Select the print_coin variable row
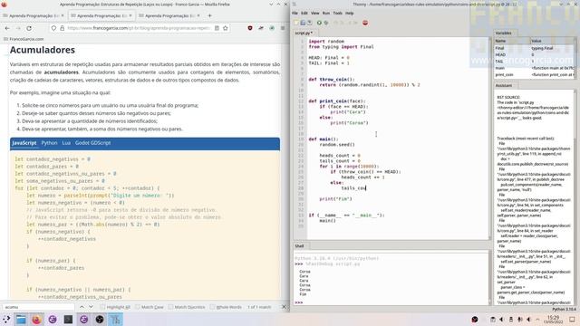Image resolution: width=580 pixels, height=326 pixels. click(534, 74)
